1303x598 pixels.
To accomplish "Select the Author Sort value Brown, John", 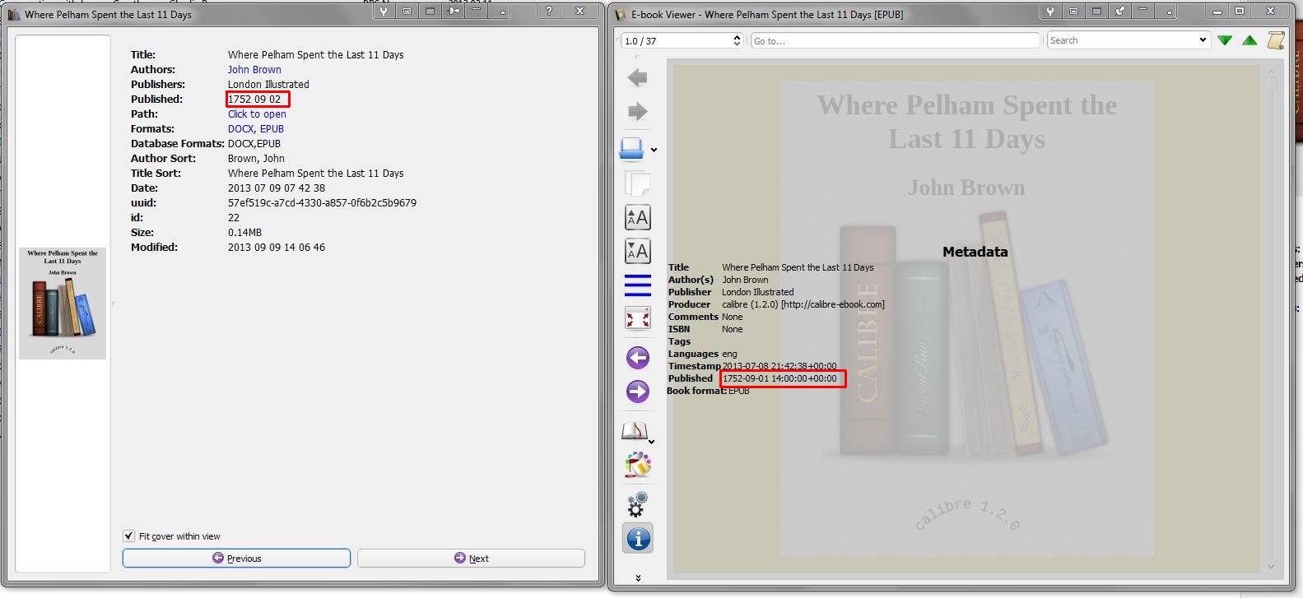I will (256, 159).
